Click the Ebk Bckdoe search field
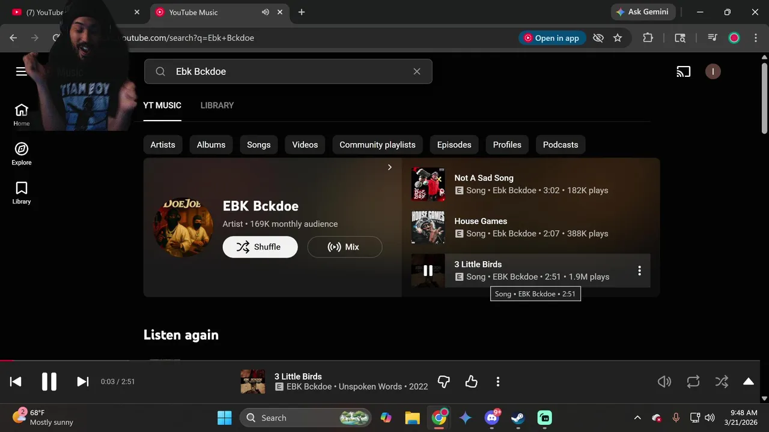 coord(288,71)
